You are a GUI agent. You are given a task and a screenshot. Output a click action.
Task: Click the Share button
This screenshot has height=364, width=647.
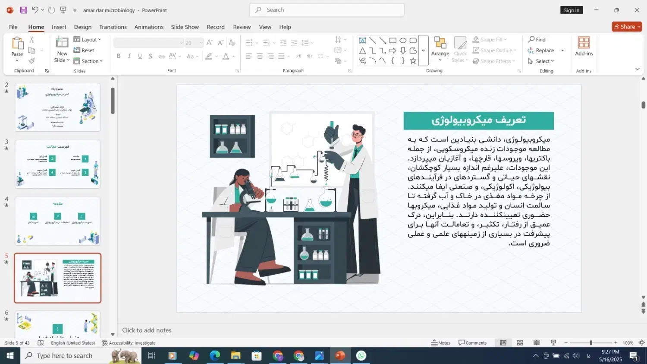(x=627, y=27)
